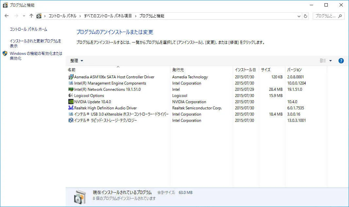Screen dimensions: 349x207
Task: Click the shield icon beside Windows の機能
Action: (x=5, y=54)
